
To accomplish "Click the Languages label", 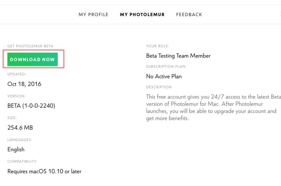I will pyautogui.click(x=20, y=140).
